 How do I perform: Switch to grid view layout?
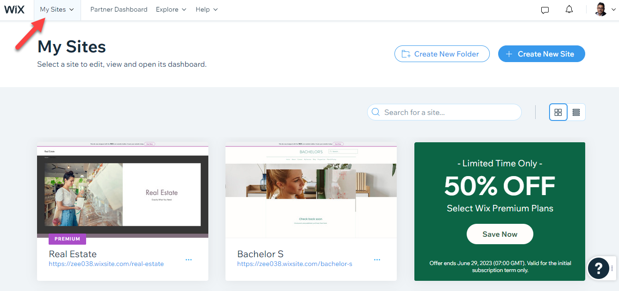[558, 112]
